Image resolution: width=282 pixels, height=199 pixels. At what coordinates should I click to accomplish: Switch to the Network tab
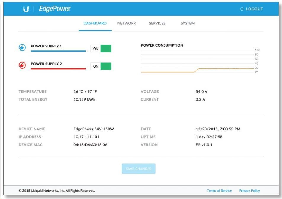(127, 23)
